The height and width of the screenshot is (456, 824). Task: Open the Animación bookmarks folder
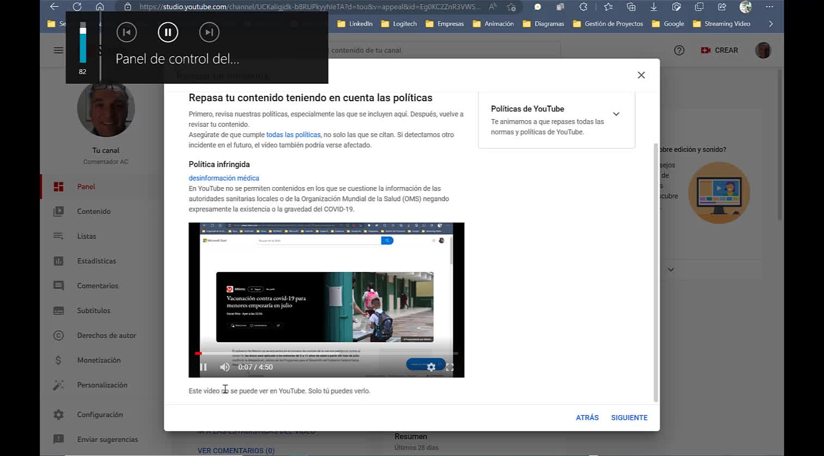click(x=493, y=23)
